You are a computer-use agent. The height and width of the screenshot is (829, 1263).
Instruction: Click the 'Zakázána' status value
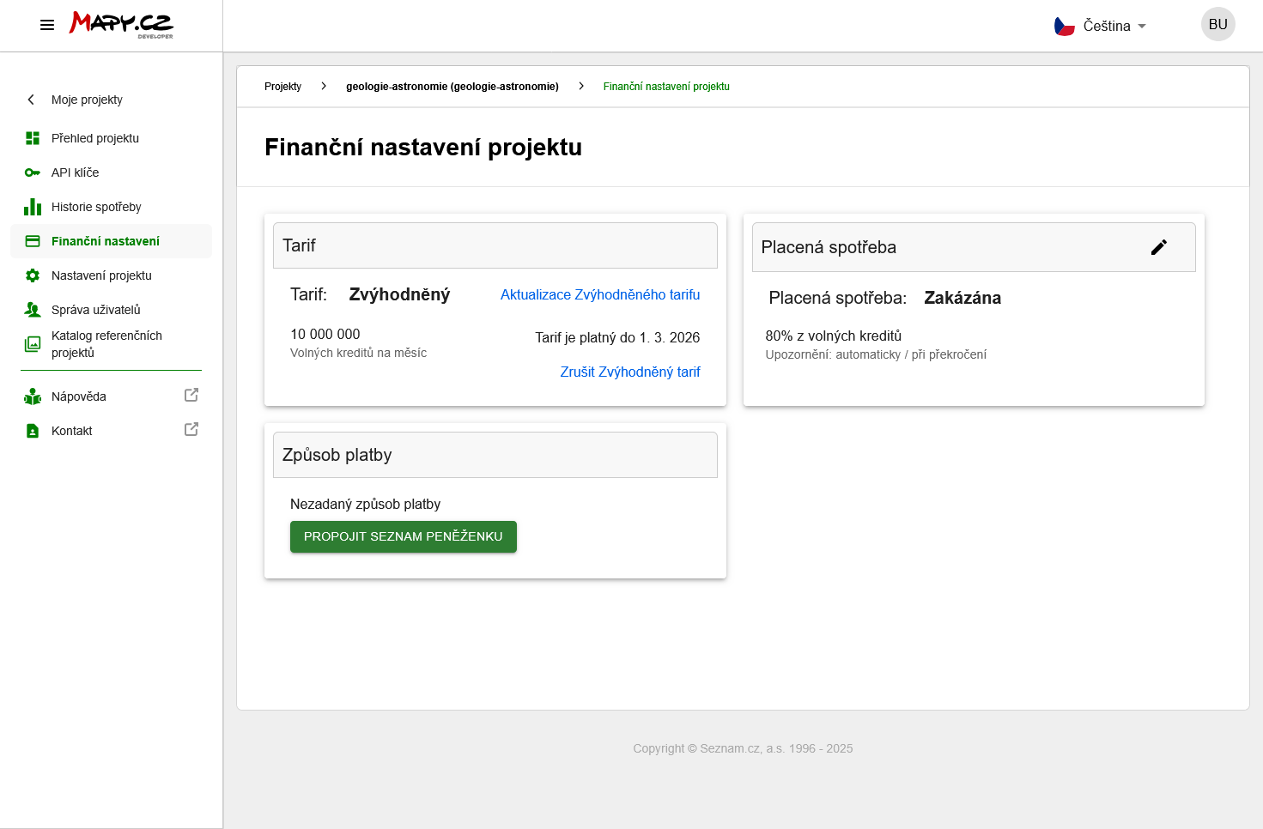click(x=962, y=298)
